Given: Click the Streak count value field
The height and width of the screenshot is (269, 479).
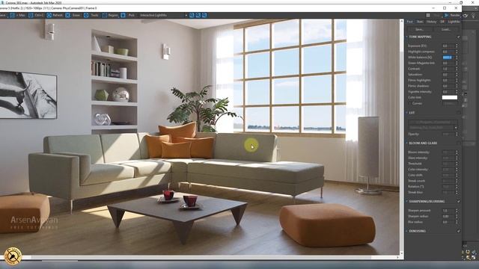Looking at the screenshot, I should point(448,181).
